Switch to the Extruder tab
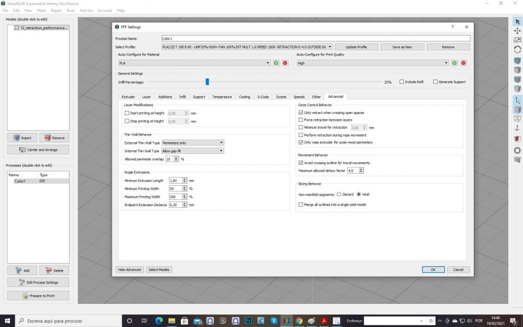The width and height of the screenshot is (523, 327). [128, 97]
